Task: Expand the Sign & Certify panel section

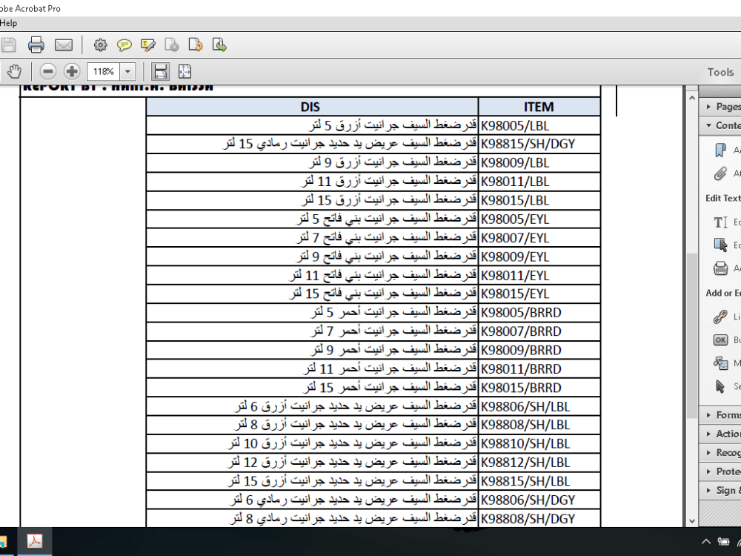Action: 720,490
